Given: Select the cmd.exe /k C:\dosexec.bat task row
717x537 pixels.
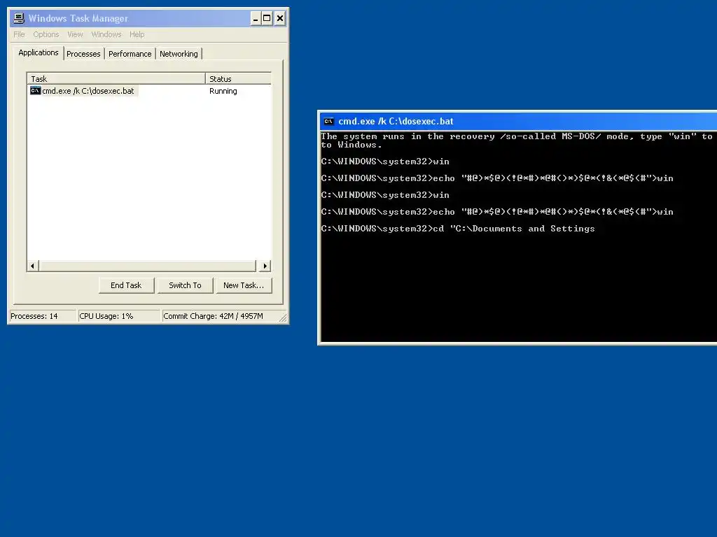Looking at the screenshot, I should [x=149, y=91].
